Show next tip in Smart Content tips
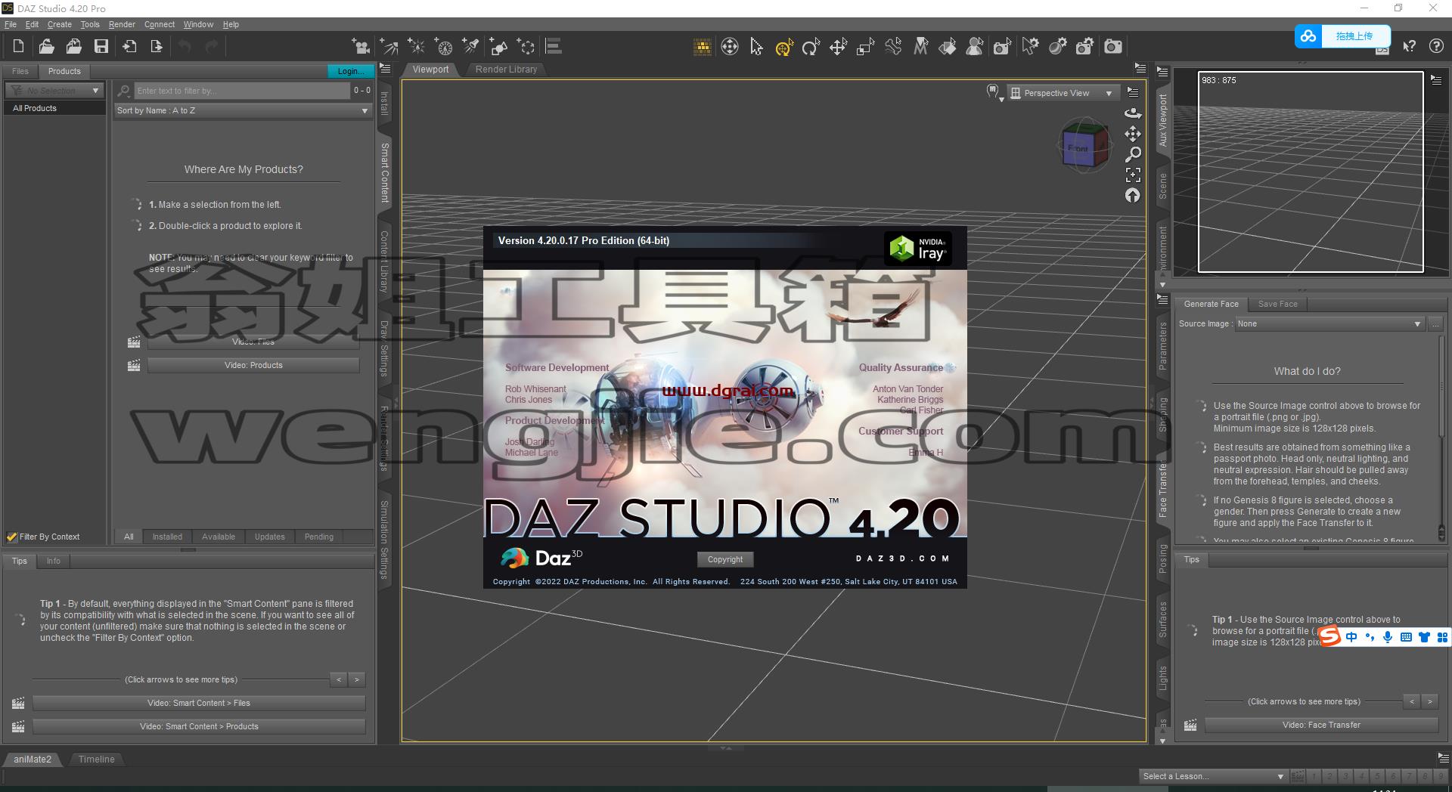This screenshot has width=1452, height=792. 357,679
